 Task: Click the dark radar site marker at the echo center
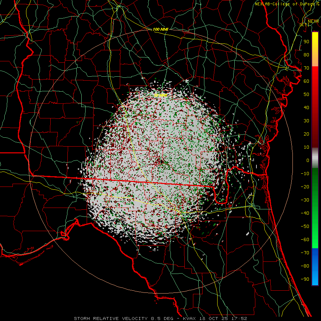(x=162, y=162)
